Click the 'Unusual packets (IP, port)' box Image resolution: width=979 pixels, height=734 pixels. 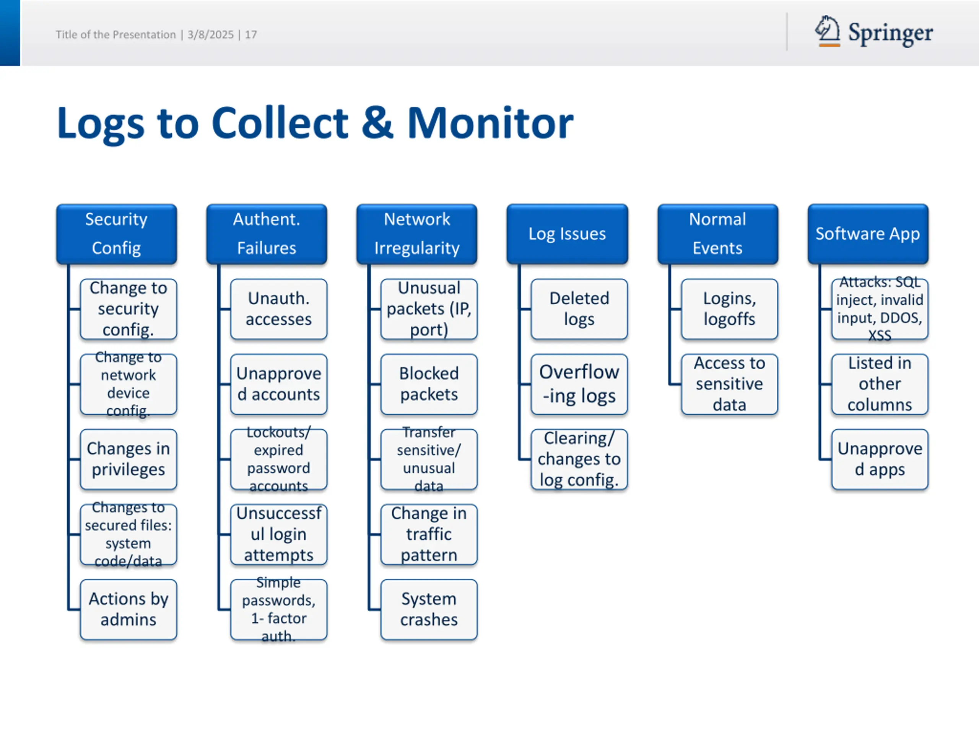pos(429,309)
